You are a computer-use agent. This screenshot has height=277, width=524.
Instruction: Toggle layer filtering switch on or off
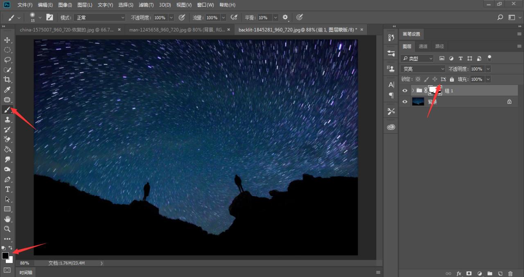[x=489, y=58]
